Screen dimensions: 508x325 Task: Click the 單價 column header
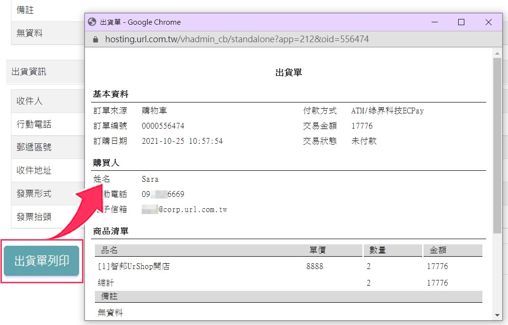click(317, 250)
